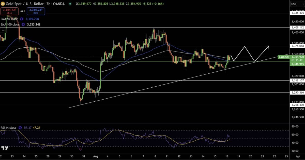Viewport: 305px width, 160px height.
Task: Open the USD currency dropdown
Action: point(297,4)
